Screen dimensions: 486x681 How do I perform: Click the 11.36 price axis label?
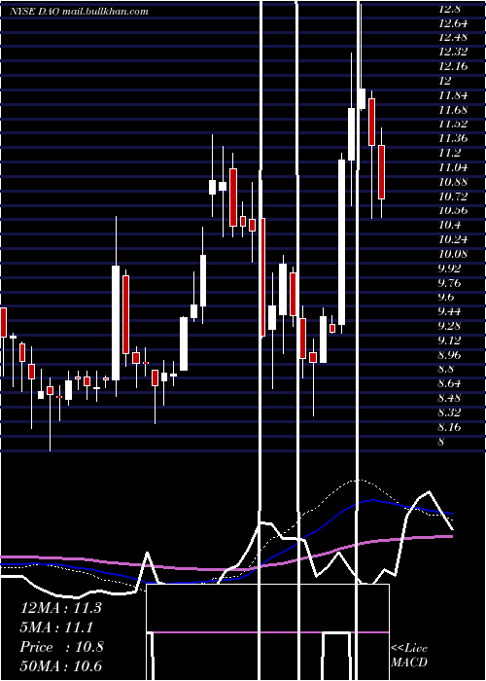coord(453,138)
